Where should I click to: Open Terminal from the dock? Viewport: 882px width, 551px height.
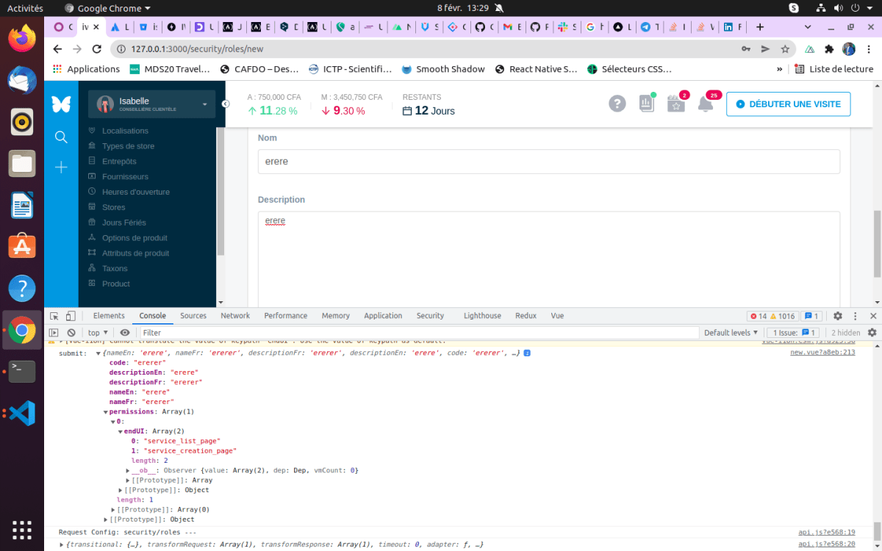(x=22, y=372)
